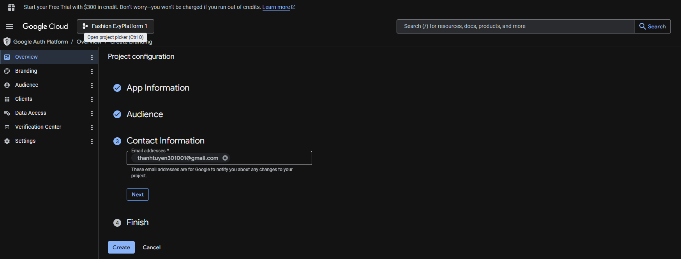Click Cancel to discard configuration
681x259 pixels.
point(152,247)
